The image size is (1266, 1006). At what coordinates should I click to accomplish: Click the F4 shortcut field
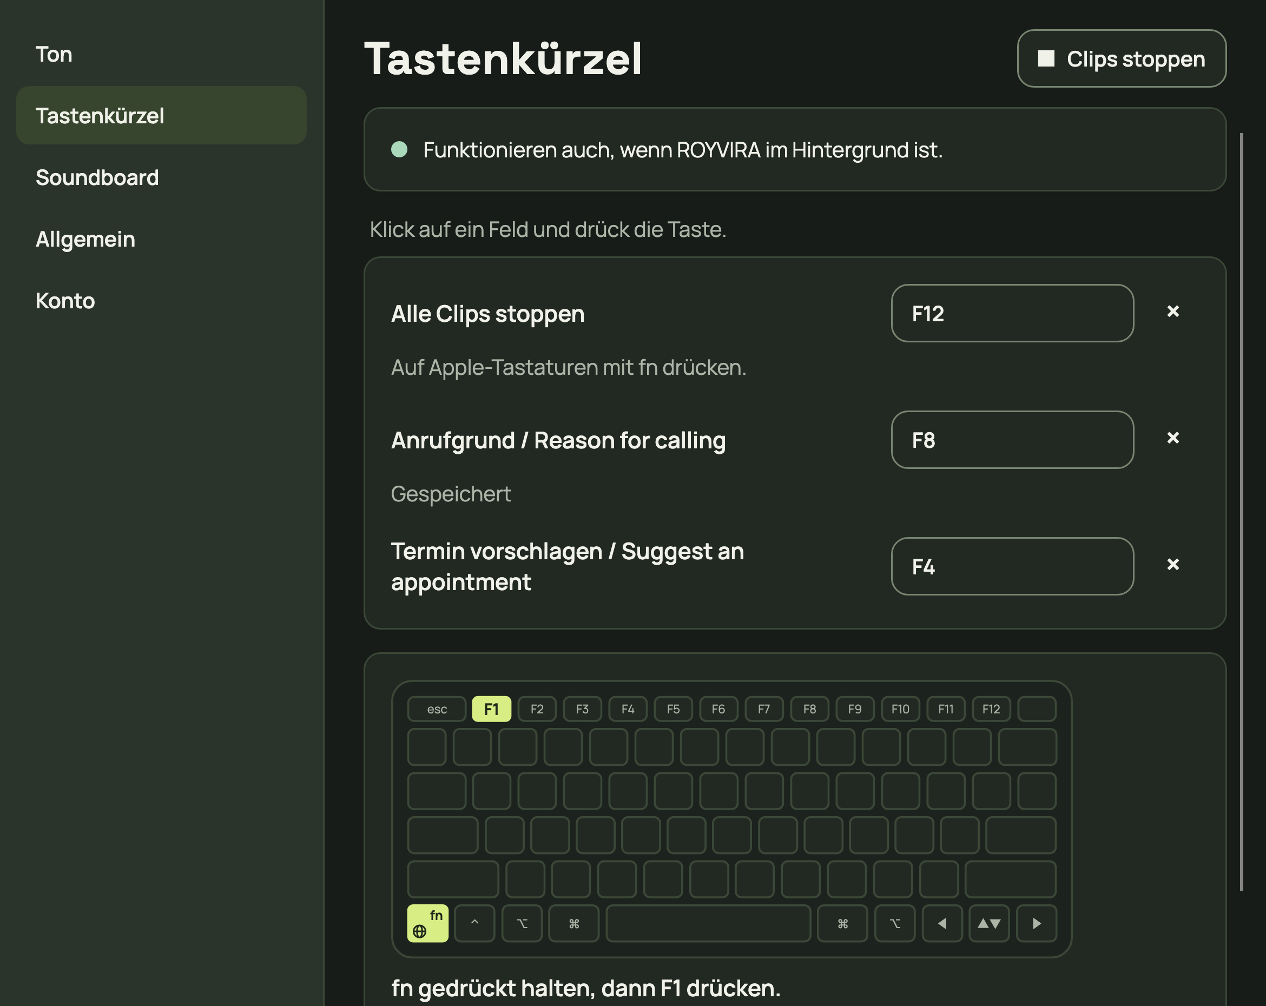pyautogui.click(x=1012, y=566)
